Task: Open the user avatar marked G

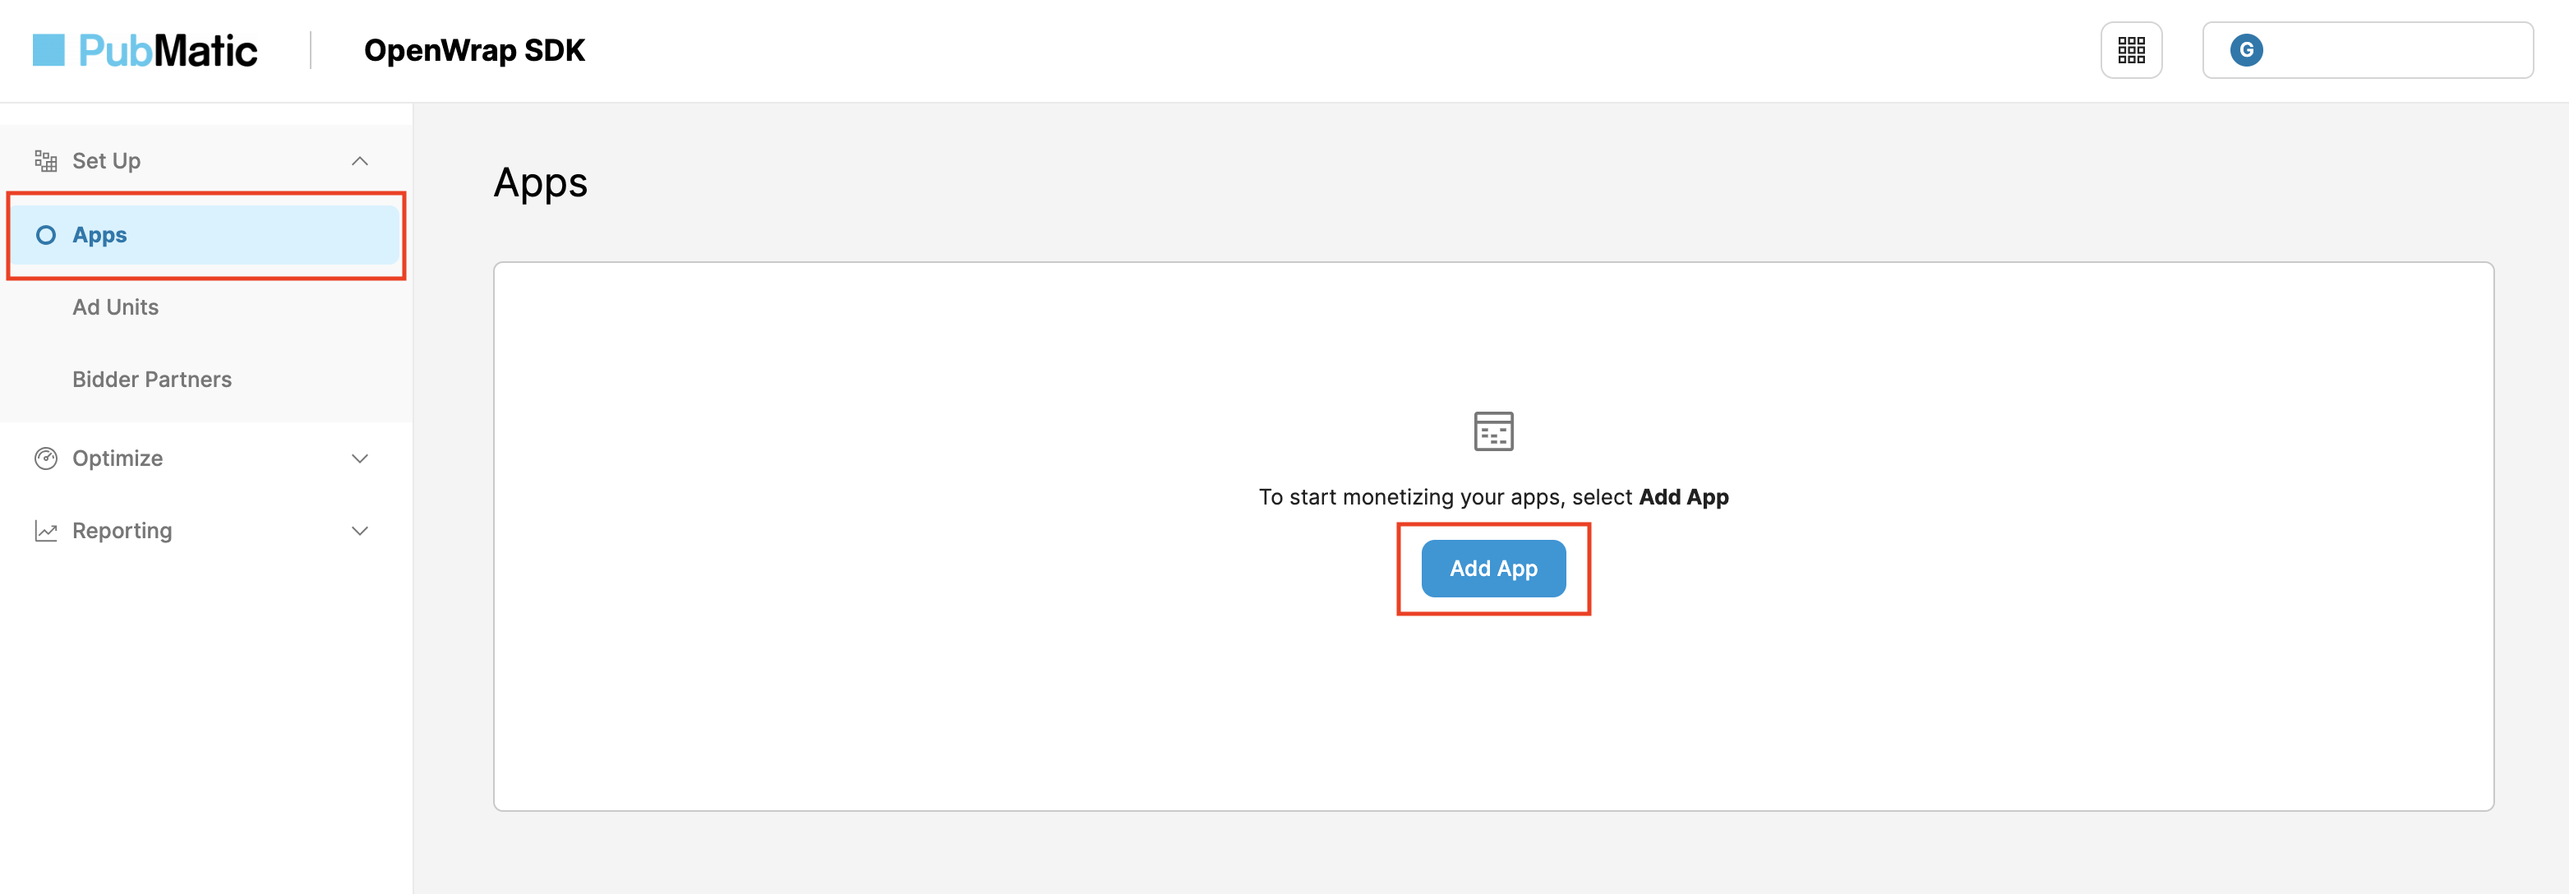Action: tap(2247, 48)
